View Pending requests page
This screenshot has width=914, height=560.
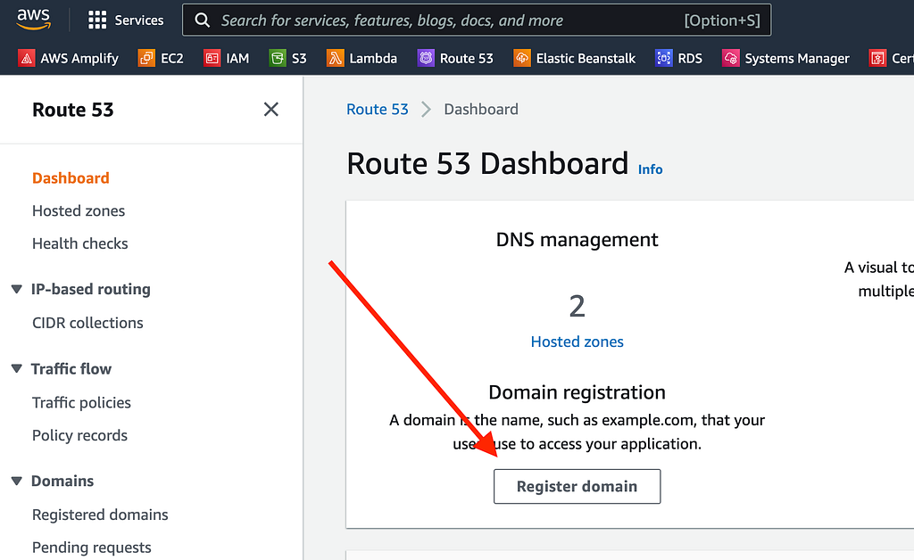92,548
